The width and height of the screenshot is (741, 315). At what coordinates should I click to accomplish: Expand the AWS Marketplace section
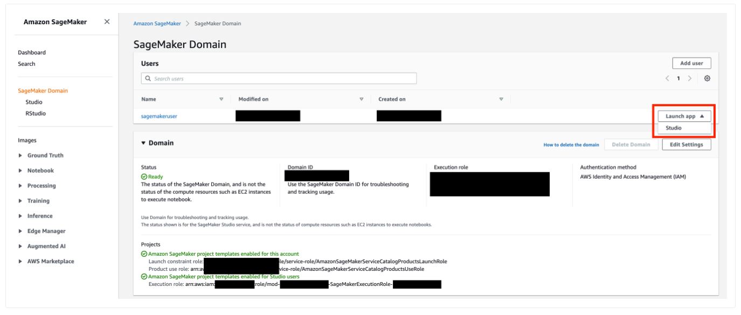[20, 261]
